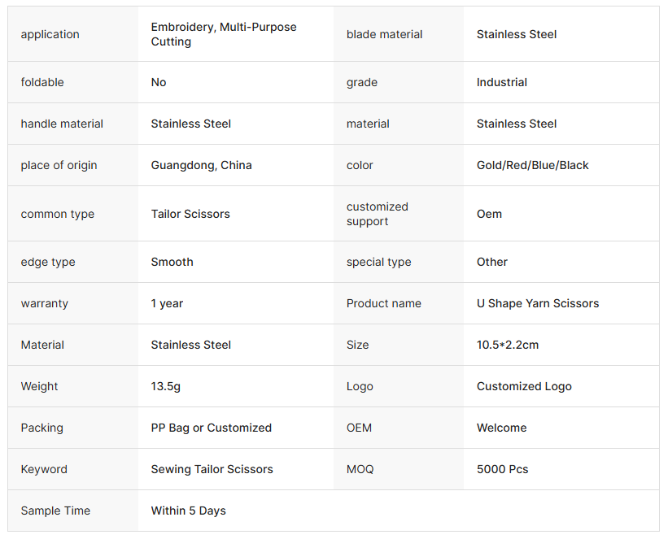Click the 'PP Bag or Customized' packing value
This screenshot has height=539, width=668.
click(x=211, y=428)
